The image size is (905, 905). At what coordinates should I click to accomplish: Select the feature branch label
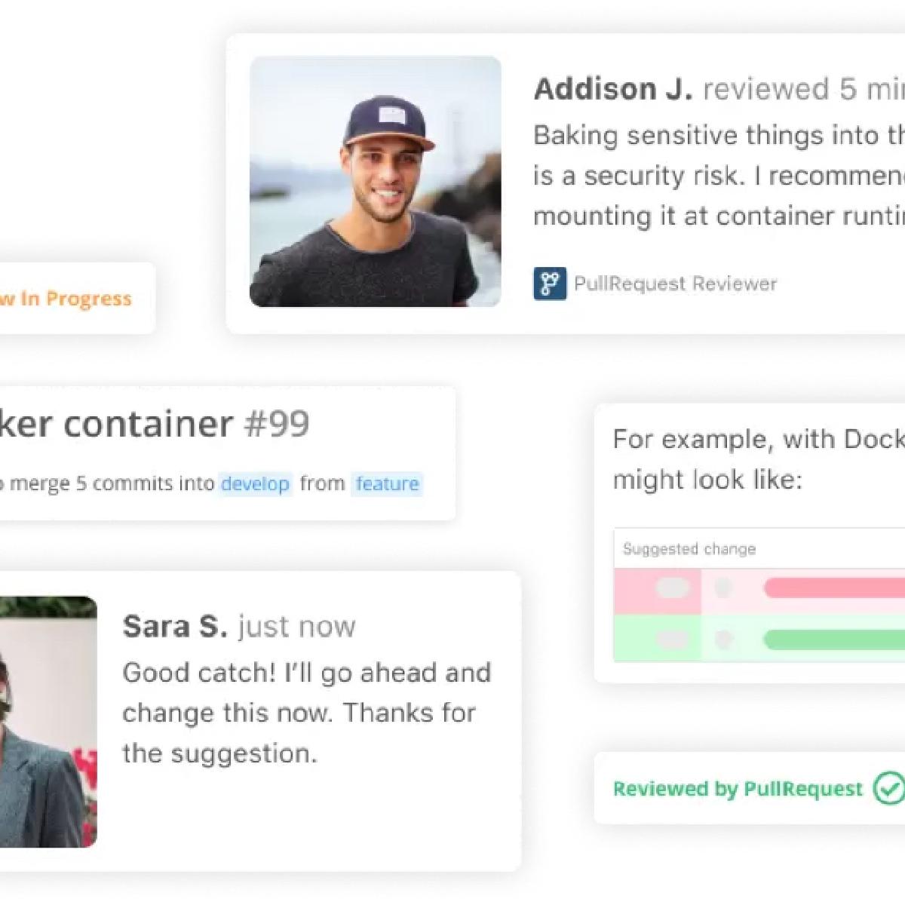[387, 483]
